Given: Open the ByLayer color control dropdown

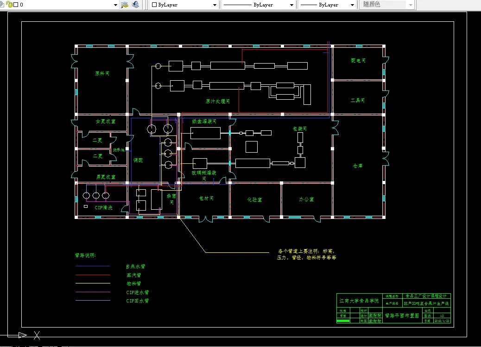Looking at the screenshot, I should tap(215, 5).
